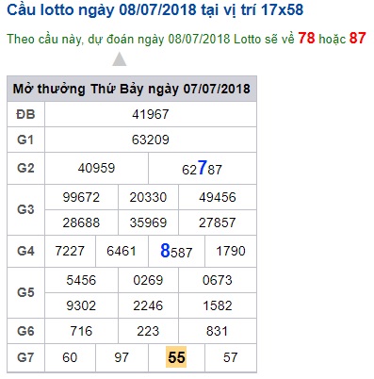Select the G5 number 1582
Viewport: 374px width, 379px height.
[218, 305]
